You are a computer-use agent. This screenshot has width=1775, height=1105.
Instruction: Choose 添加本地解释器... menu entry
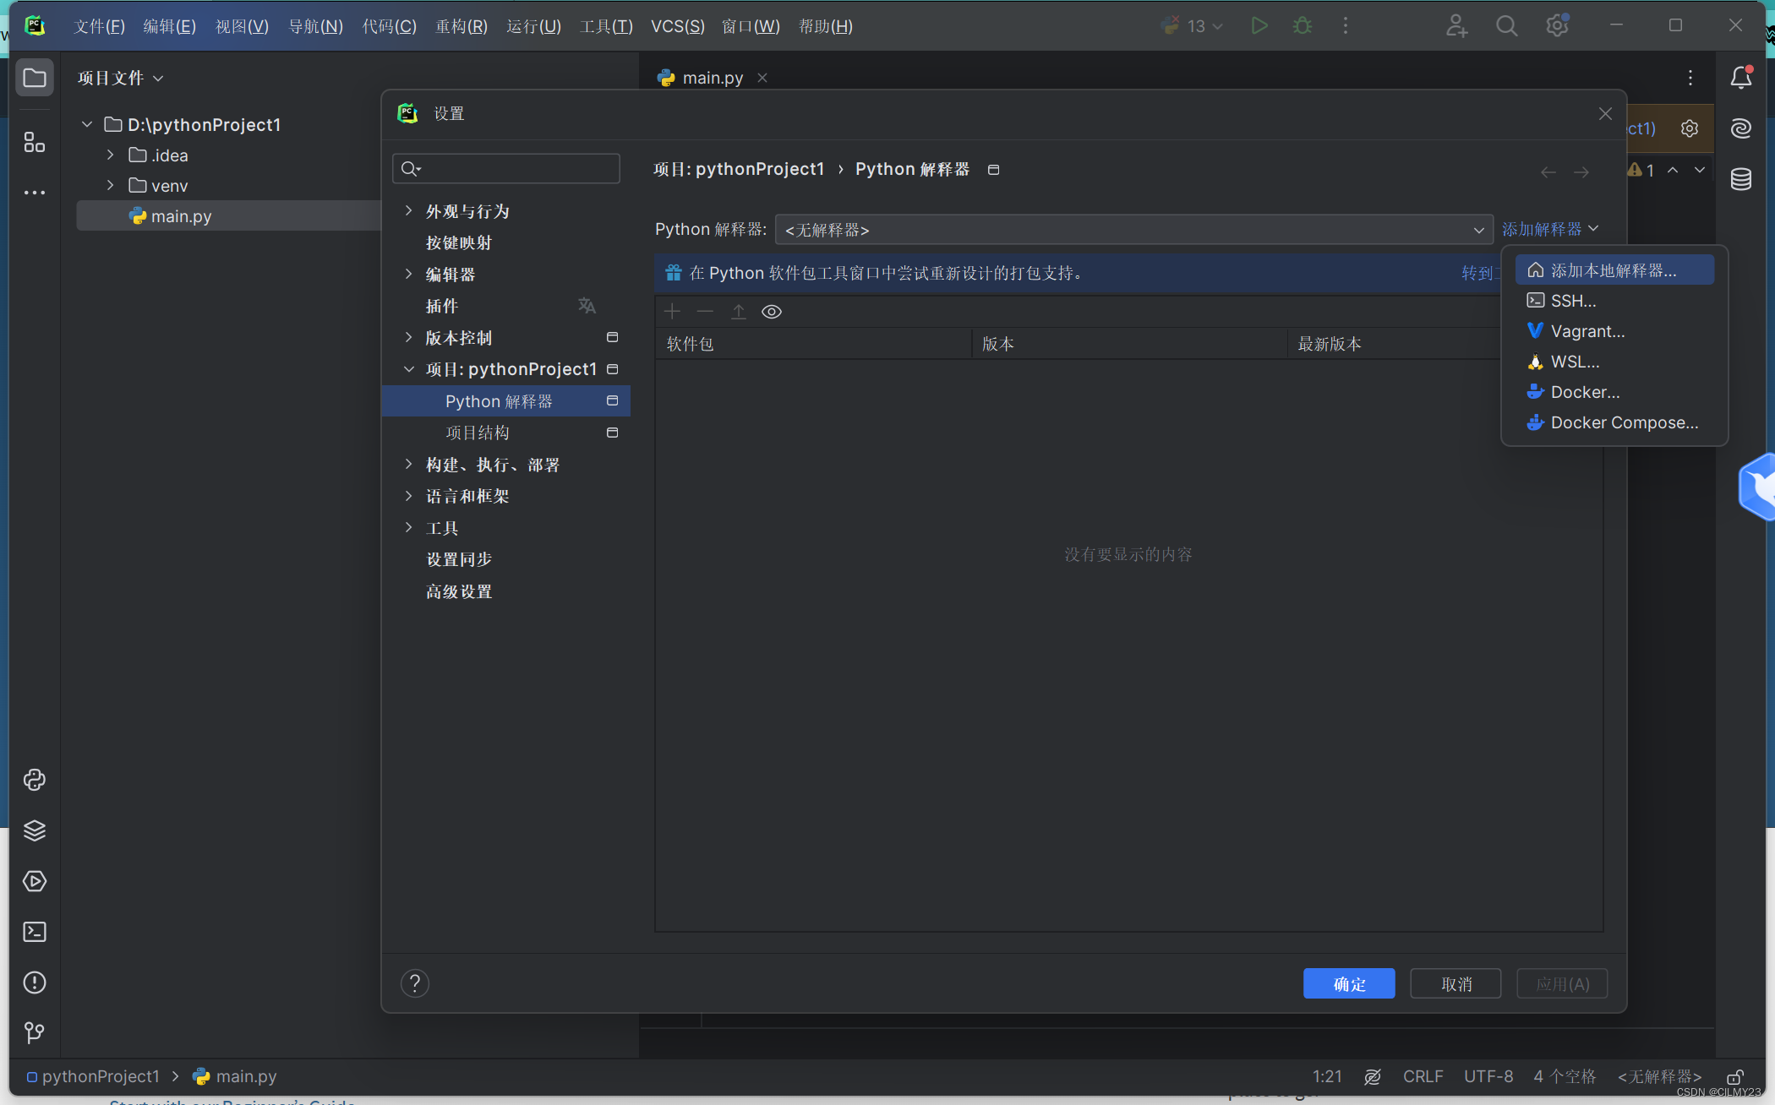click(x=1614, y=270)
